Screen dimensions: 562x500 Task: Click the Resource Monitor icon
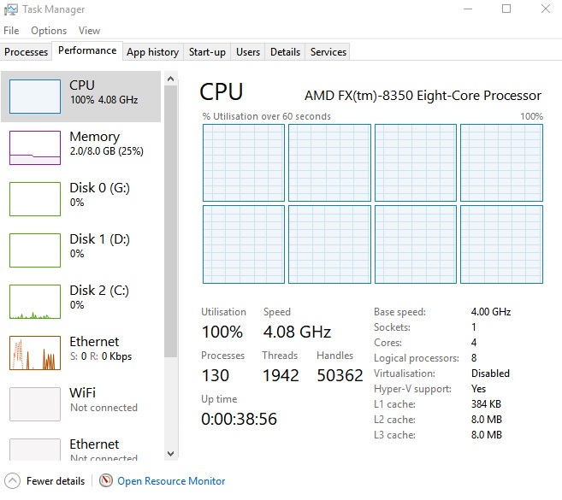coord(106,481)
